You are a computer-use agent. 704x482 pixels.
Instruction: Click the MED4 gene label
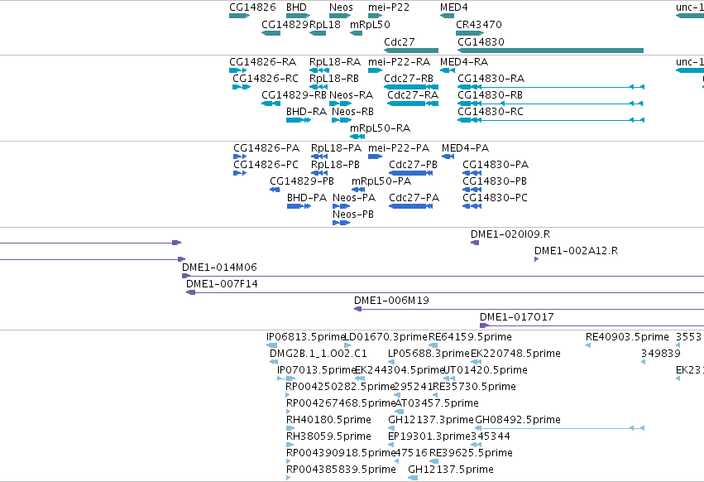(454, 7)
